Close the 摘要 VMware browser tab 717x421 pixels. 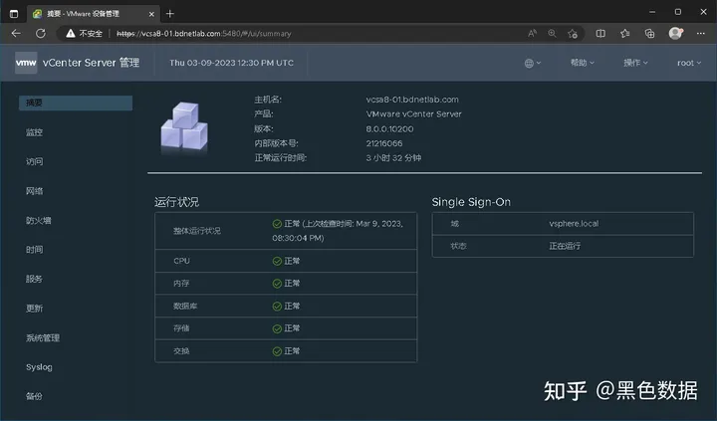[151, 14]
